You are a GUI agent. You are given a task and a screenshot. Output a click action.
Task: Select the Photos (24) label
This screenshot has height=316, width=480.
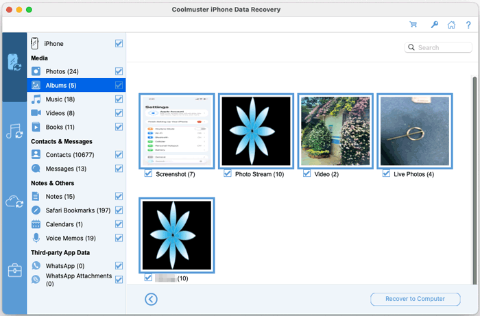point(62,71)
